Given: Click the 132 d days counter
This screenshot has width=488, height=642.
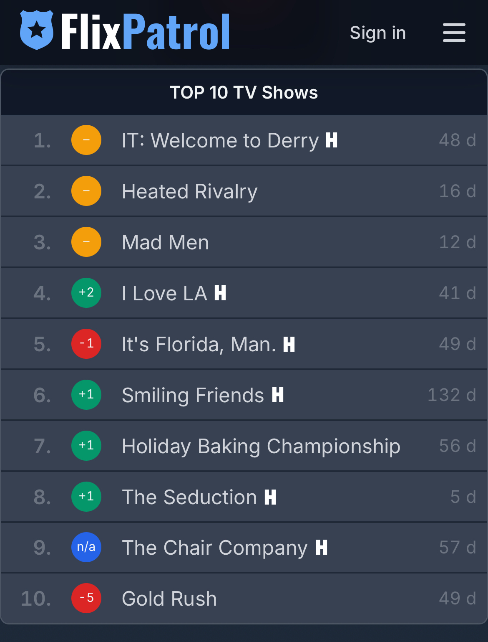Looking at the screenshot, I should click(452, 395).
